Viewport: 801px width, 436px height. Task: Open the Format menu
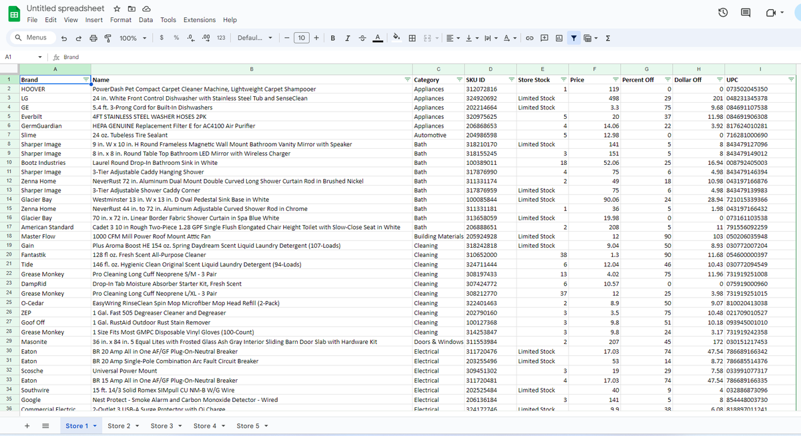[121, 20]
